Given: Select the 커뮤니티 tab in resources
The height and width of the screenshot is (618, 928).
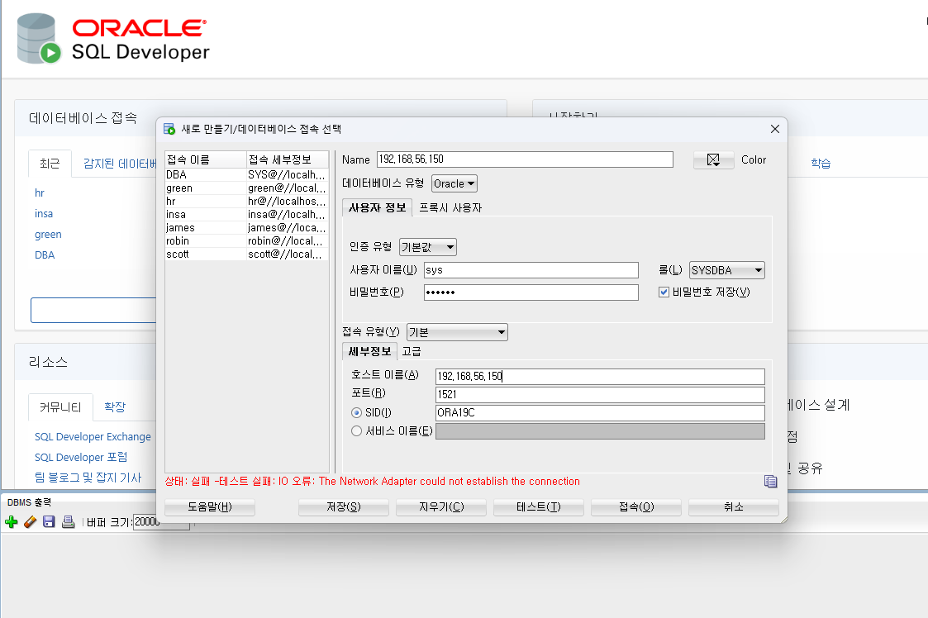Looking at the screenshot, I should (x=60, y=407).
